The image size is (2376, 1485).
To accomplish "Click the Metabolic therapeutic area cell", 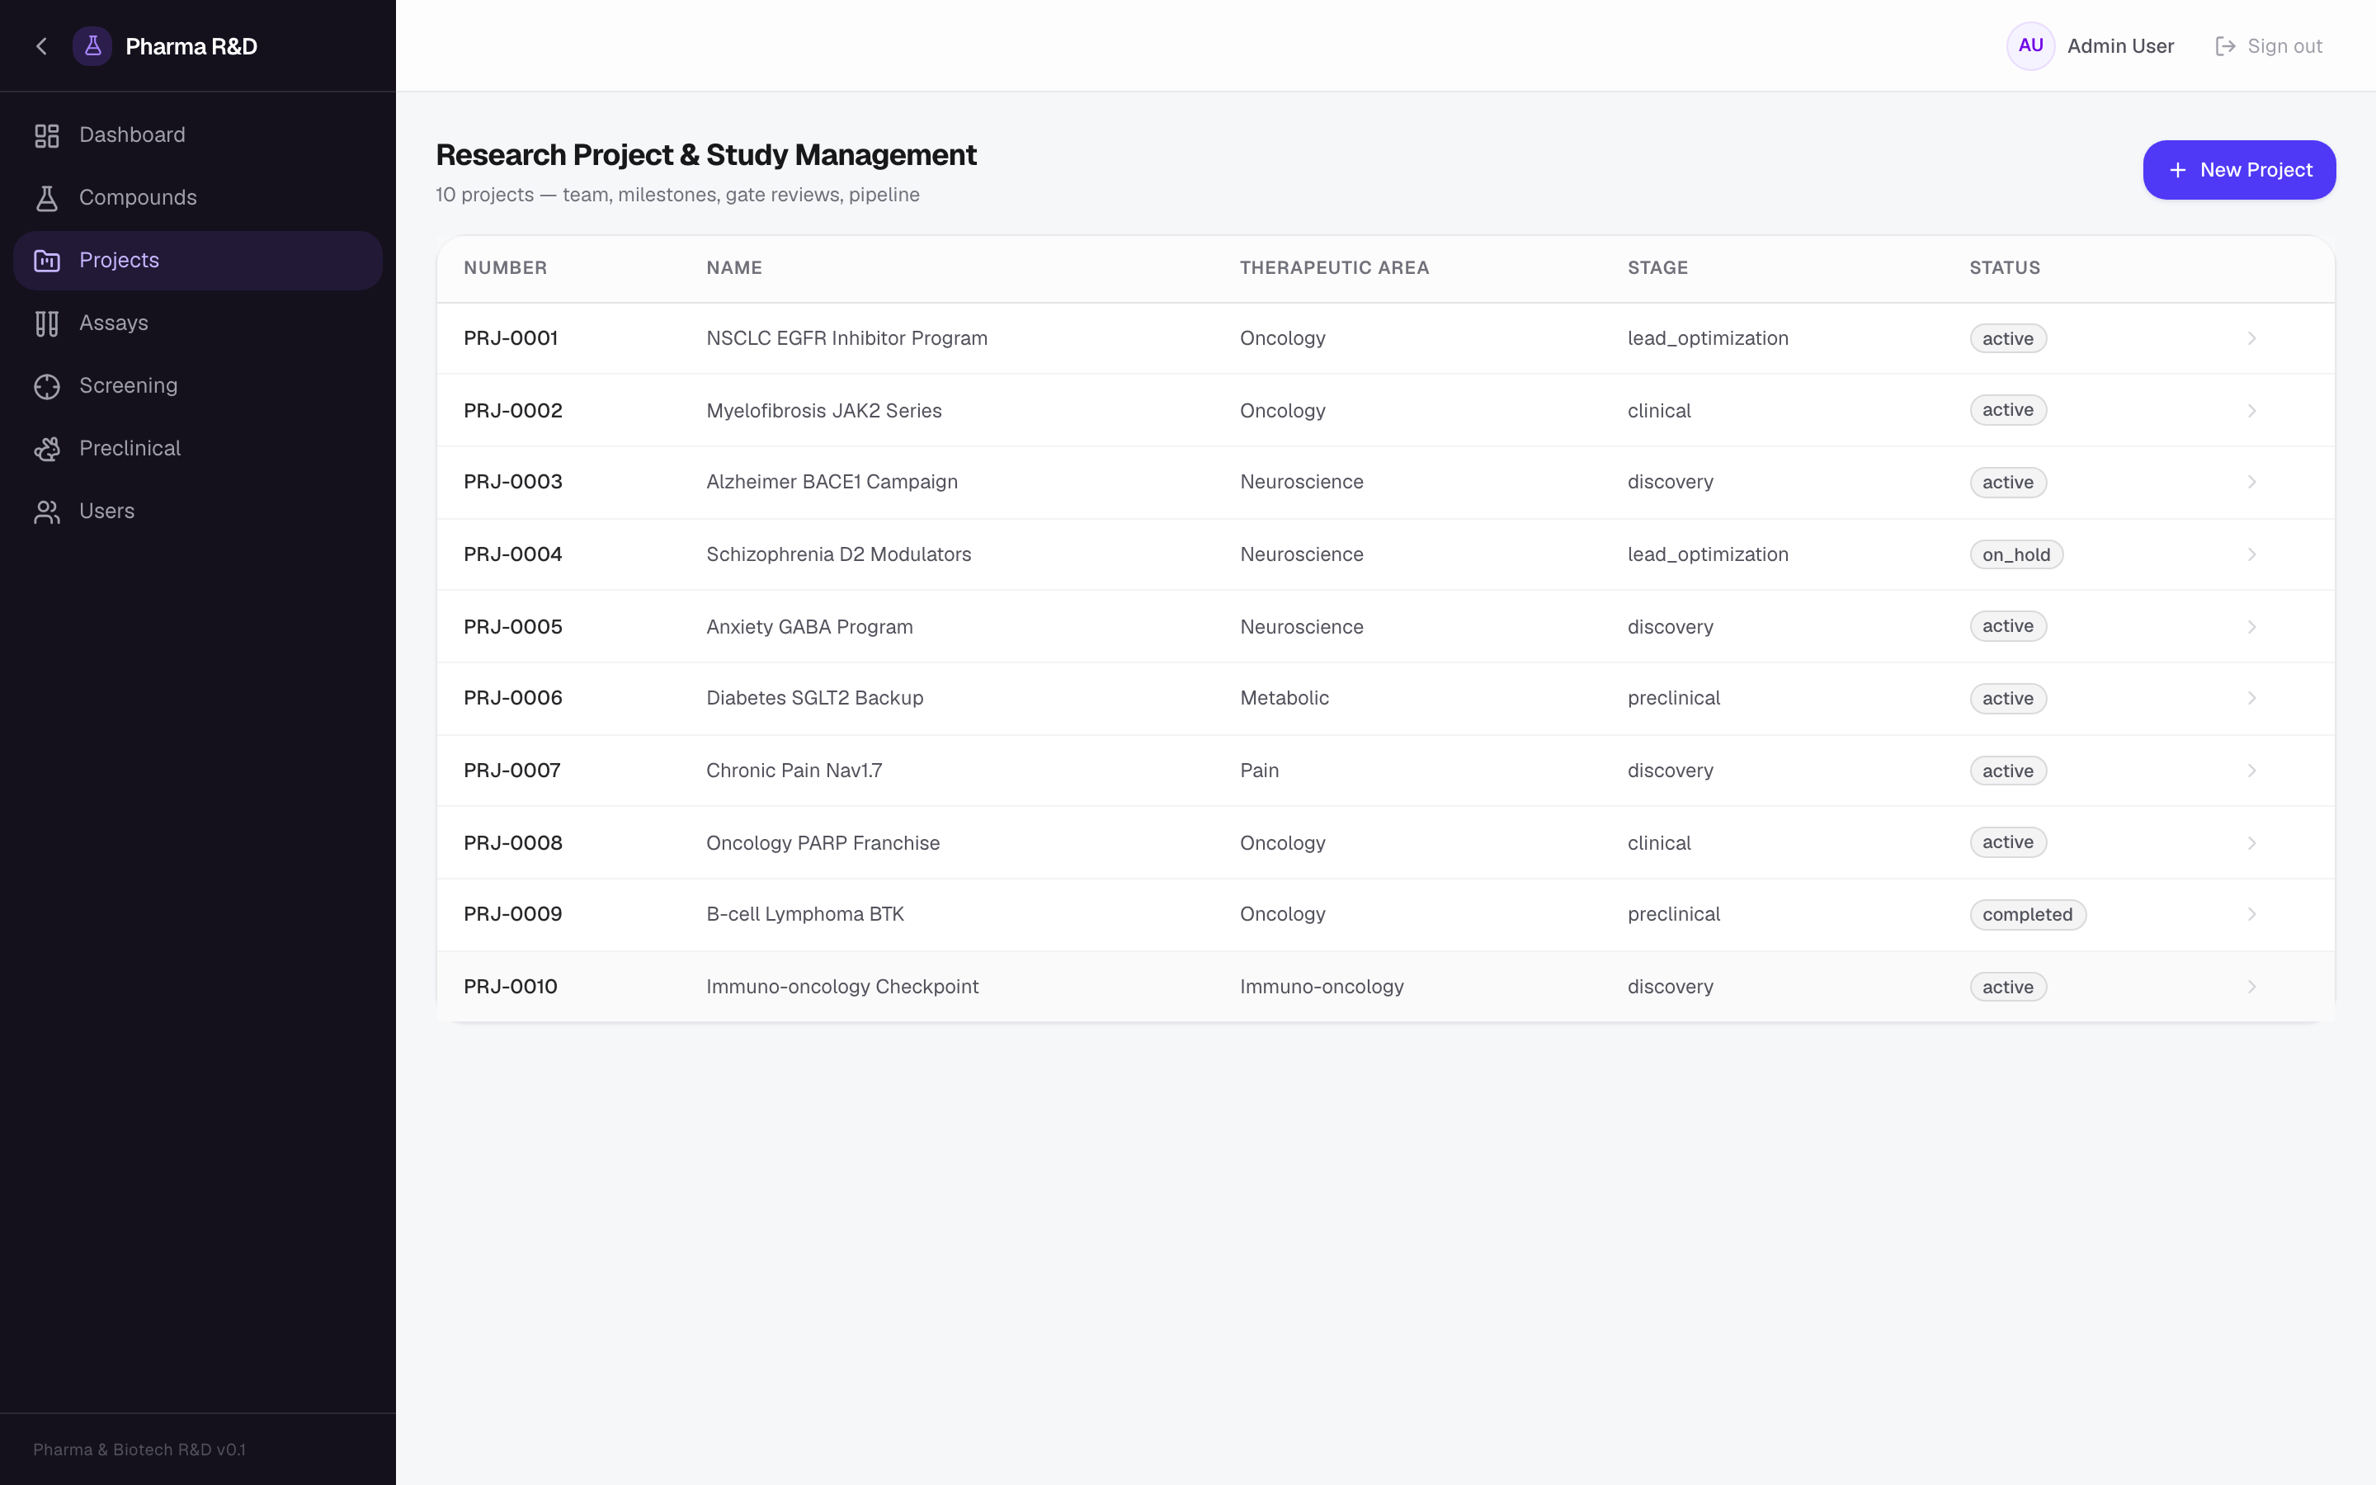I will 1285,698.
